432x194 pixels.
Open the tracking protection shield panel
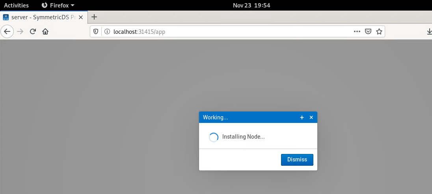coord(97,32)
